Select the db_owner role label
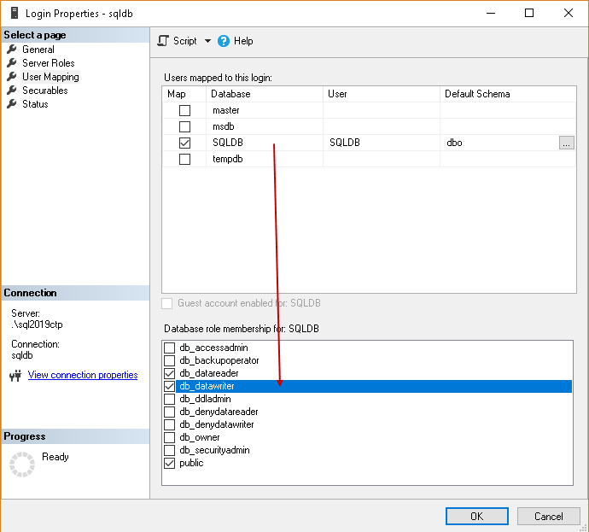The width and height of the screenshot is (589, 532). point(200,437)
